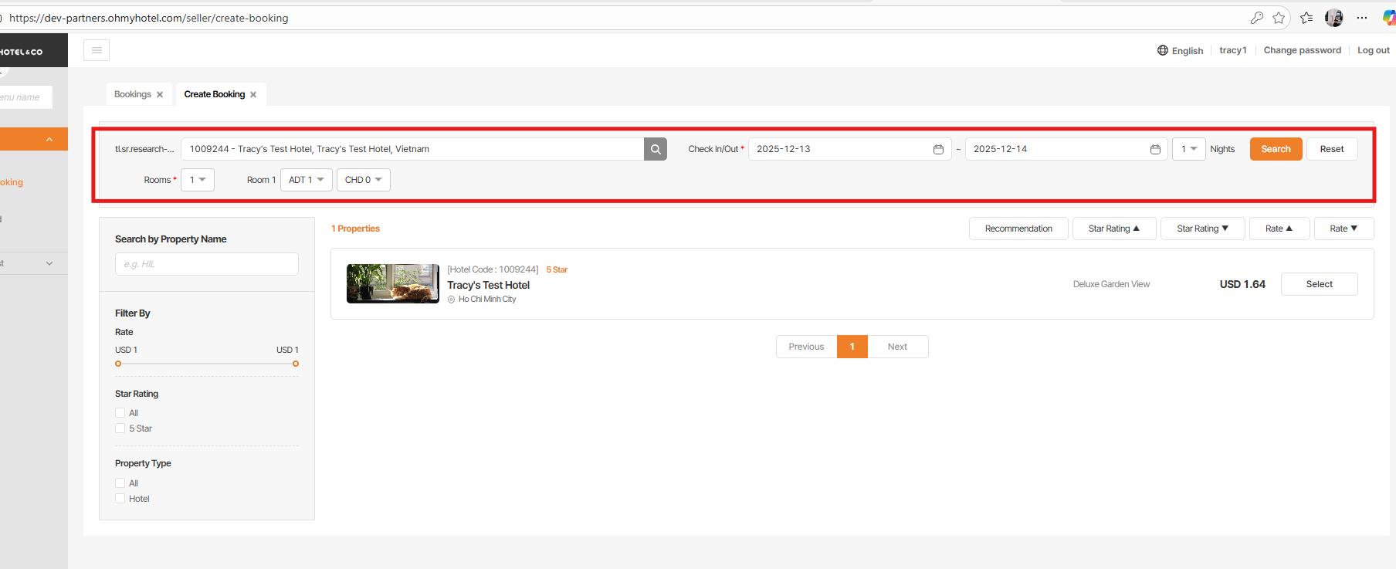1396x569 pixels.
Task: Click the browser address bar URL
Action: (x=149, y=18)
